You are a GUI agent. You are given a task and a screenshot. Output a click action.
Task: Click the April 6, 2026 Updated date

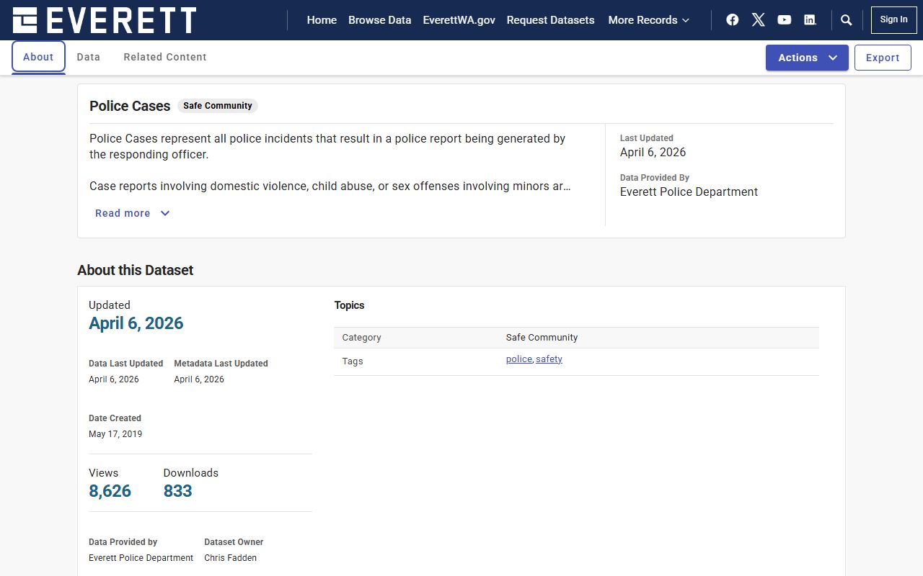click(136, 323)
